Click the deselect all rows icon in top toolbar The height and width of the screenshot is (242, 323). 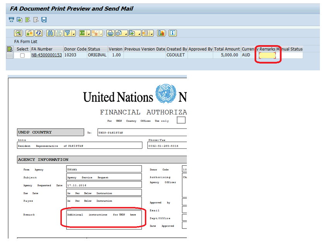(x=36, y=20)
